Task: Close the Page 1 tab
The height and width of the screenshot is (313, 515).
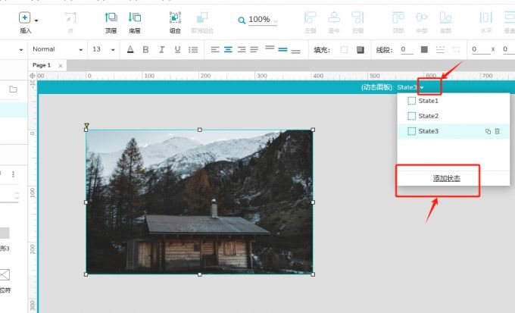Action: pos(61,66)
